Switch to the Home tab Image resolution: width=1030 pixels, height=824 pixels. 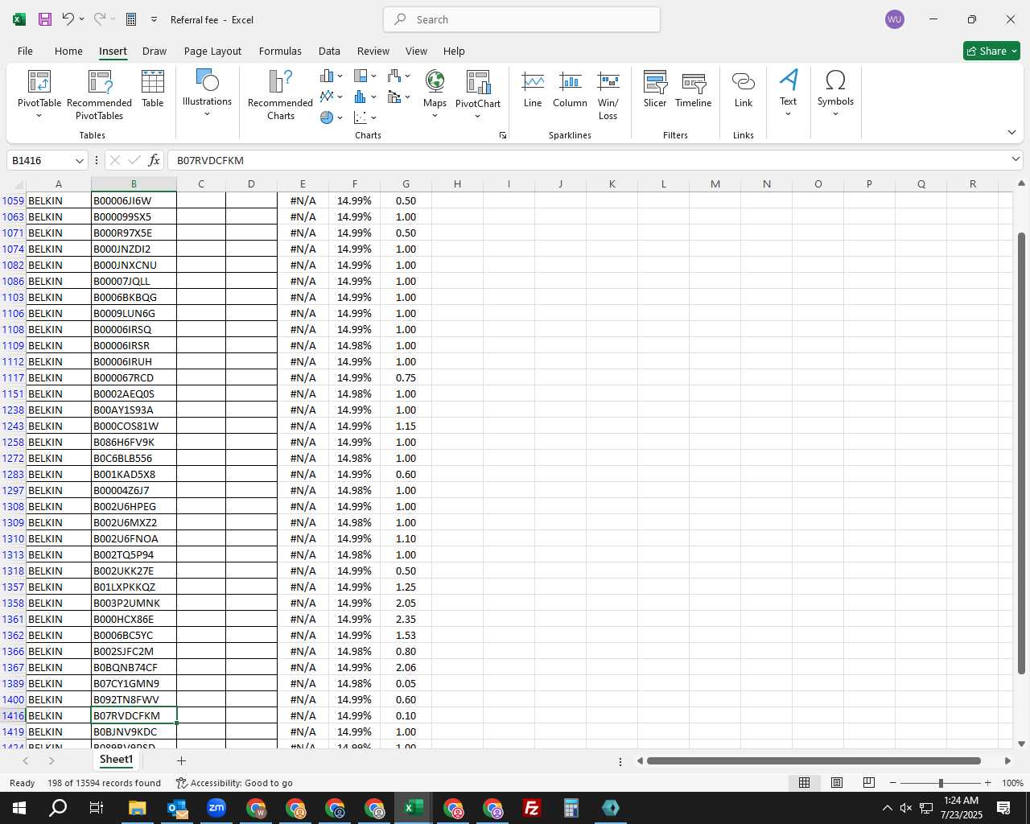68,51
